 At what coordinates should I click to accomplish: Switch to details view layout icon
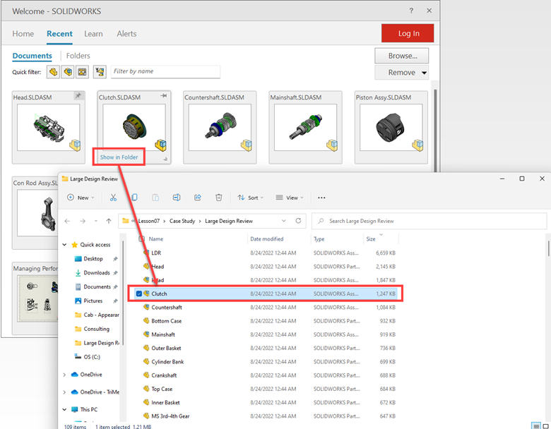coord(535,426)
